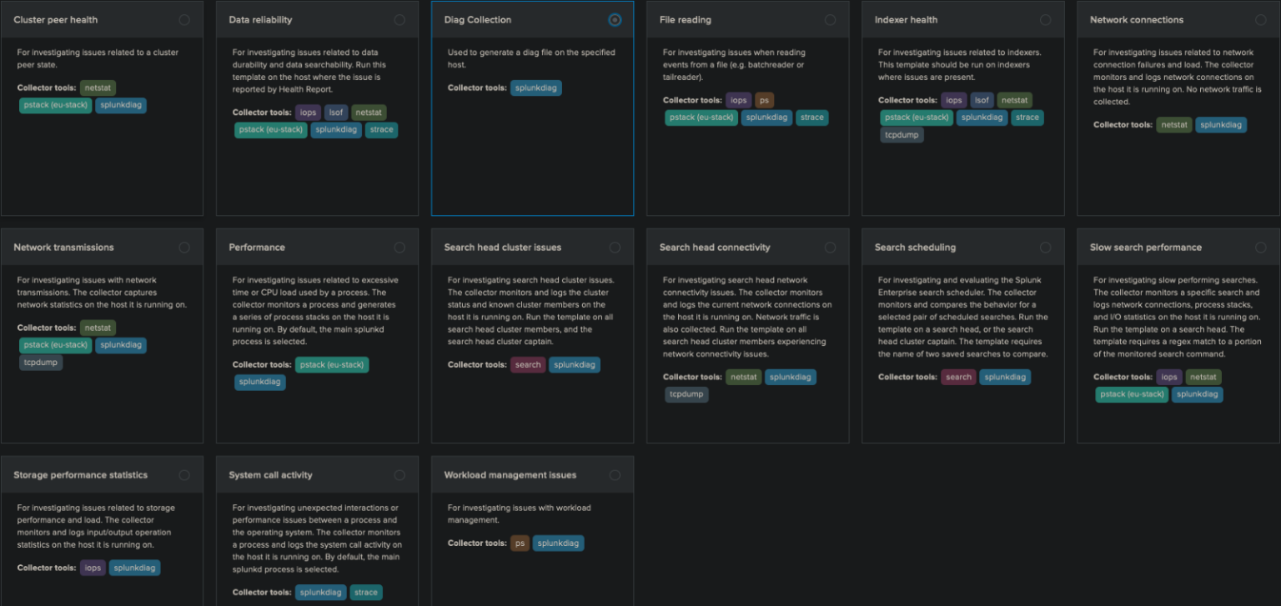The height and width of the screenshot is (606, 1281).
Task: Click the strace tag in System call activity
Action: coord(366,592)
